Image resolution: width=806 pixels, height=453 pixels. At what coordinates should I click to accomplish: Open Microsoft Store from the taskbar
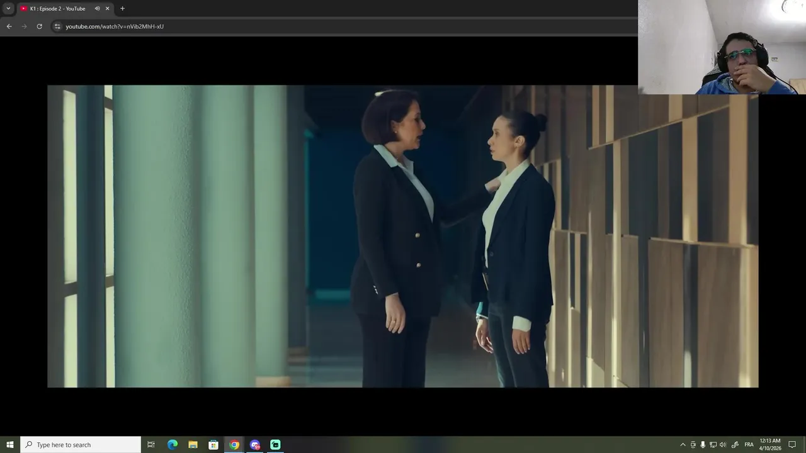click(x=213, y=445)
